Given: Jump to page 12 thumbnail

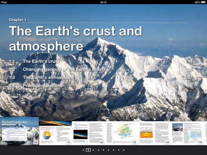Looking at the screenshot, I should pos(88,133).
